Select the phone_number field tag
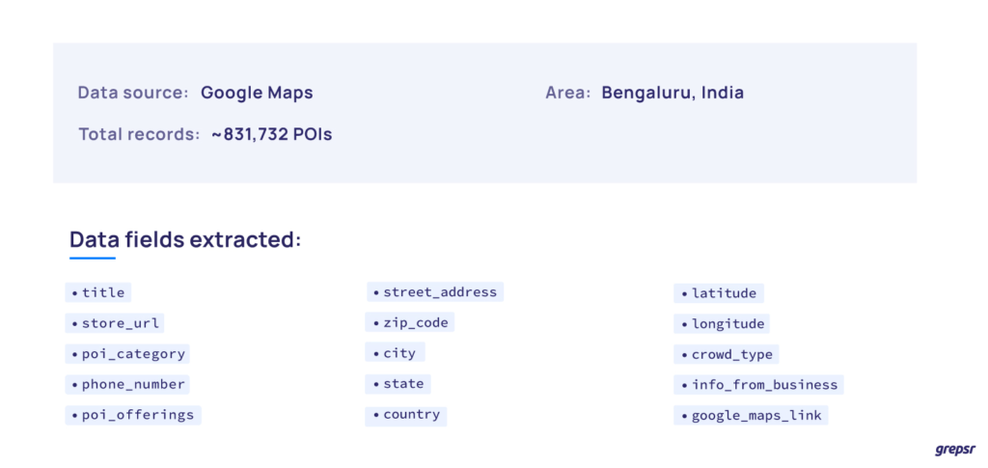 click(128, 384)
